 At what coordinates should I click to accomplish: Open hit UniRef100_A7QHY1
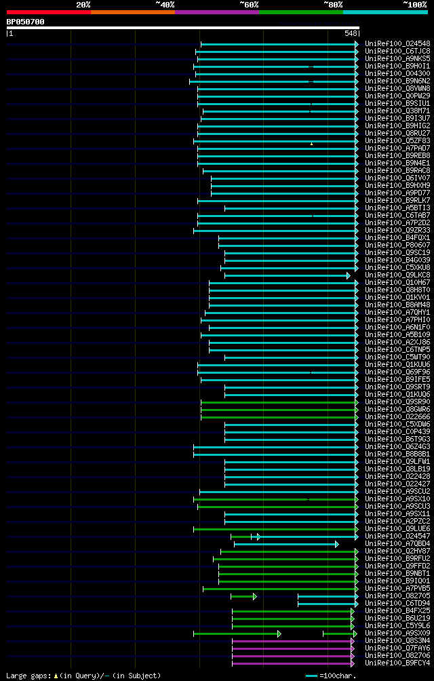[x=397, y=312]
